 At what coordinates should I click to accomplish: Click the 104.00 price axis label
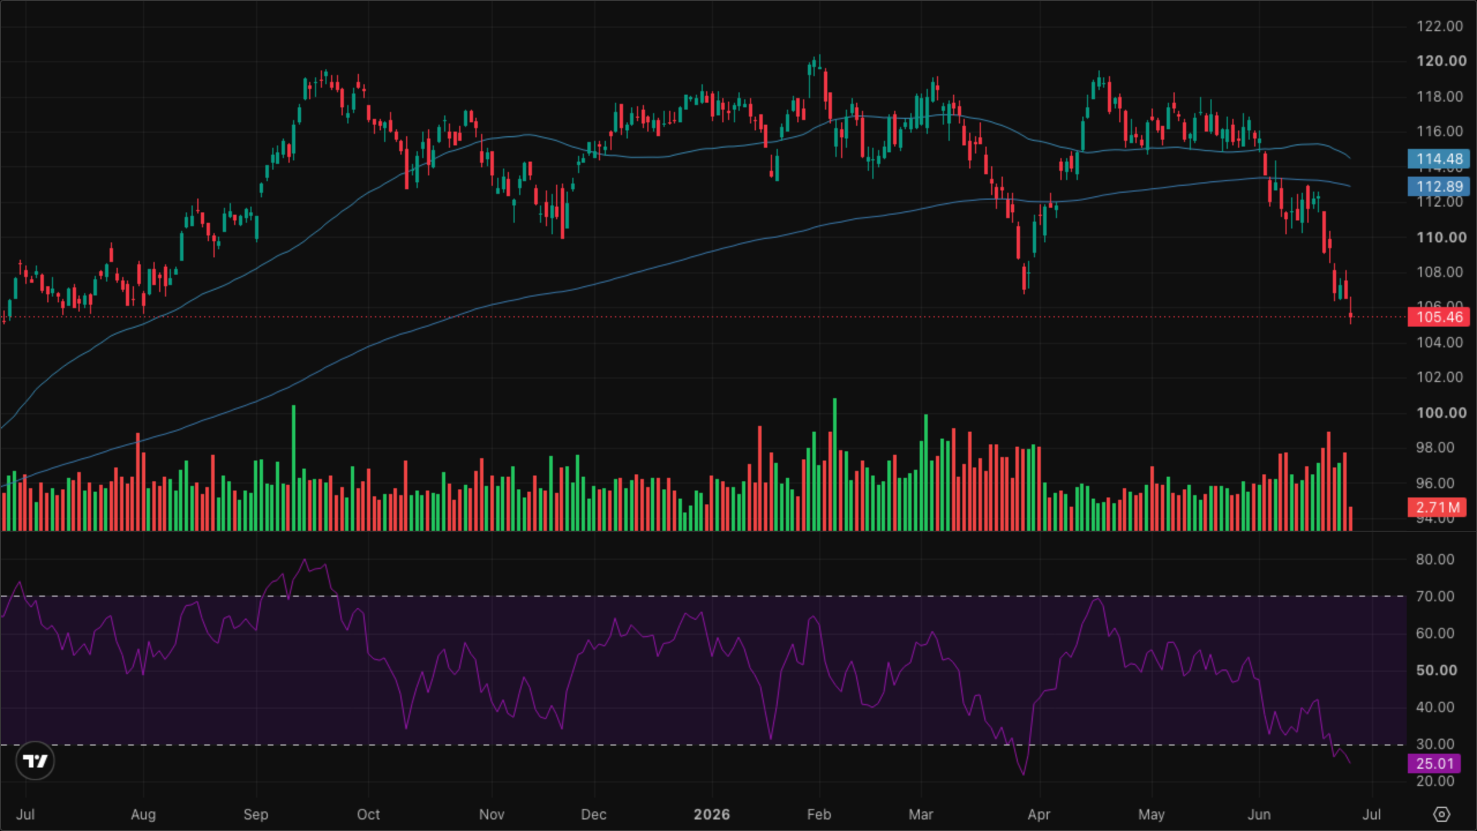point(1439,343)
